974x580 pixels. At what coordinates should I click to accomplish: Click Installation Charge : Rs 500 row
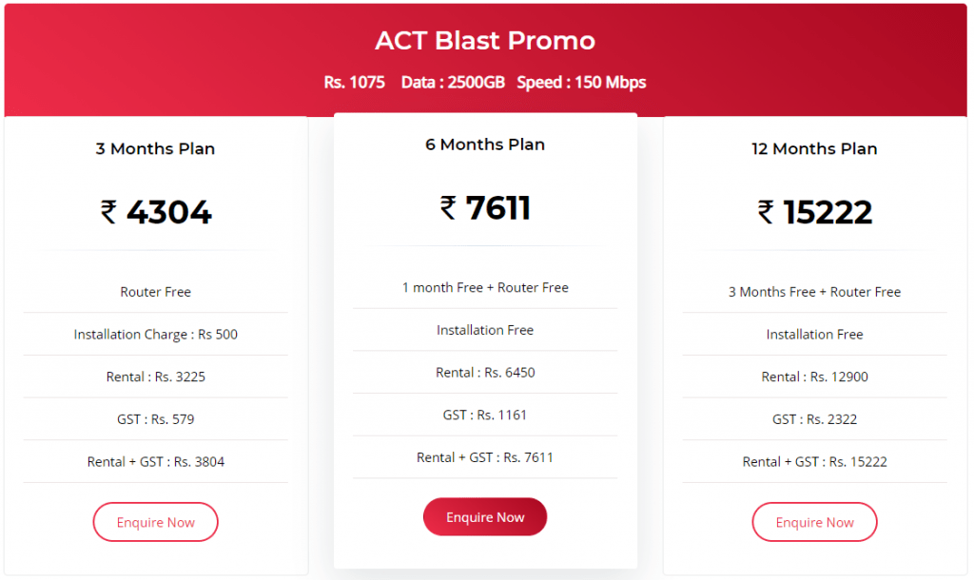click(155, 334)
